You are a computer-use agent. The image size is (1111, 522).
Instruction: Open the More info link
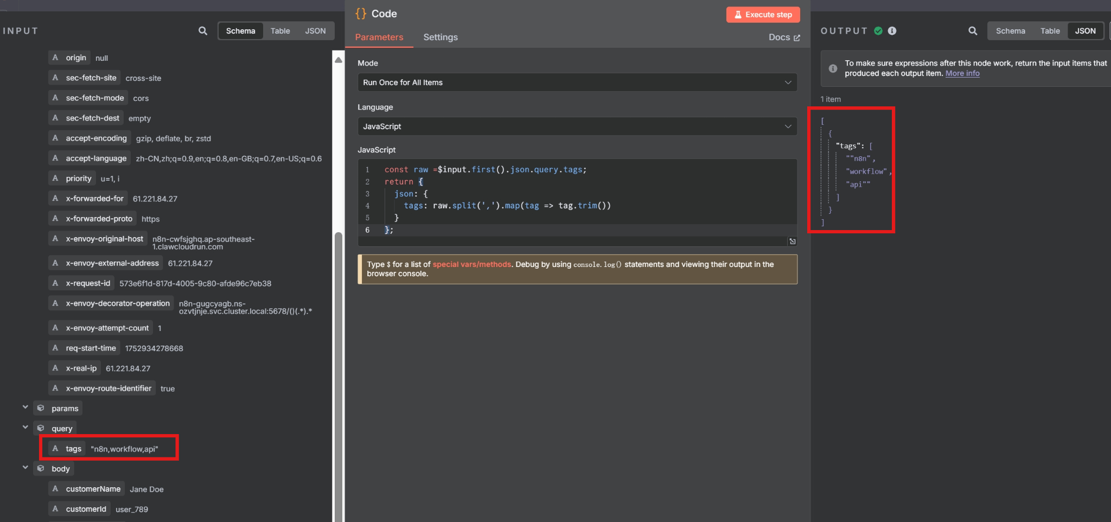tap(962, 73)
